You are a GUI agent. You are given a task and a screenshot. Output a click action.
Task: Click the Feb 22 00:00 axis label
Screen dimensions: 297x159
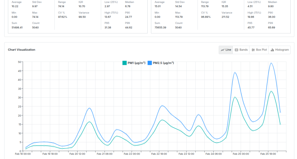click(x=132, y=154)
